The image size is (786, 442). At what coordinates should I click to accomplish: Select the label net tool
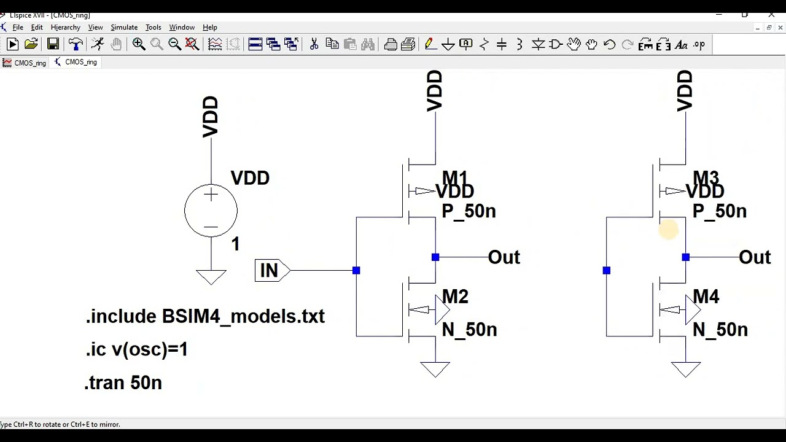pos(466,44)
